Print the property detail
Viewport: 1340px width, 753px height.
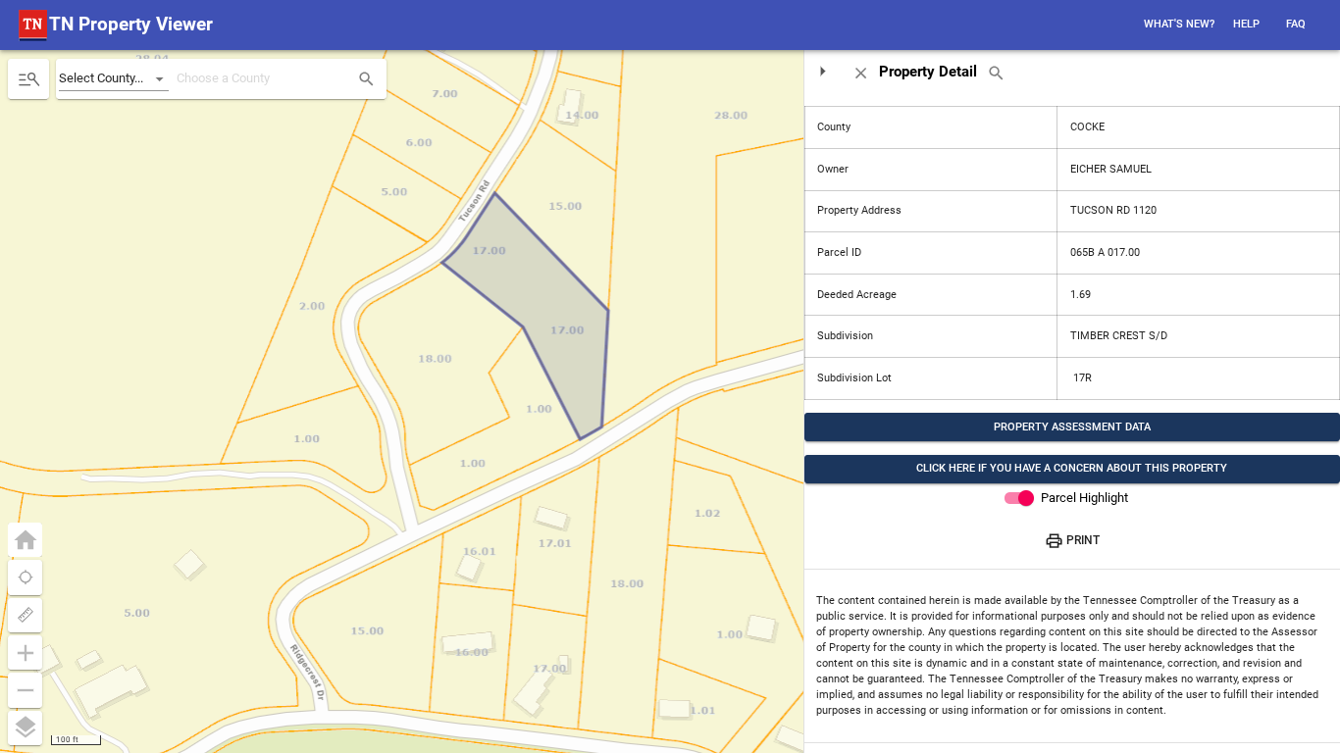click(x=1072, y=540)
